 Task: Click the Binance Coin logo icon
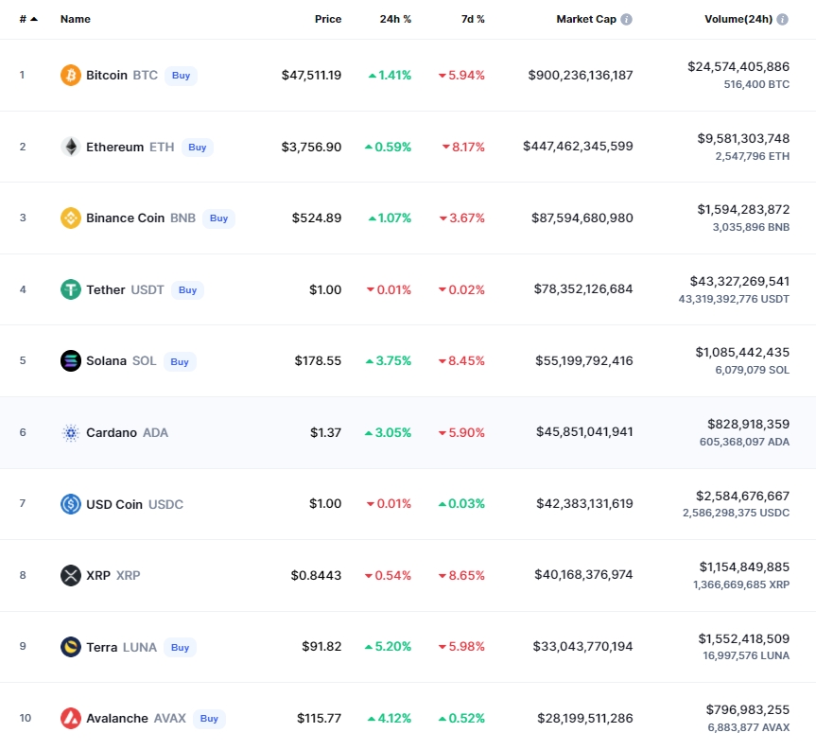(x=71, y=218)
